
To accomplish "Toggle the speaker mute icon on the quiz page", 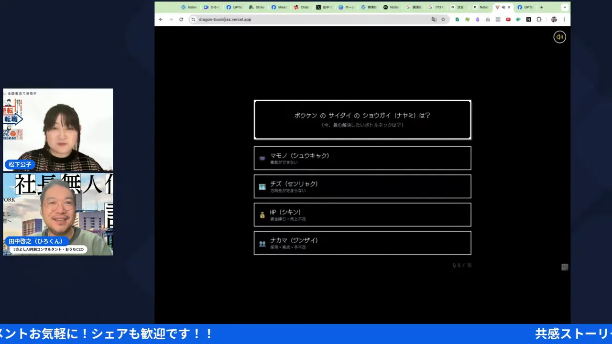I will click(559, 37).
